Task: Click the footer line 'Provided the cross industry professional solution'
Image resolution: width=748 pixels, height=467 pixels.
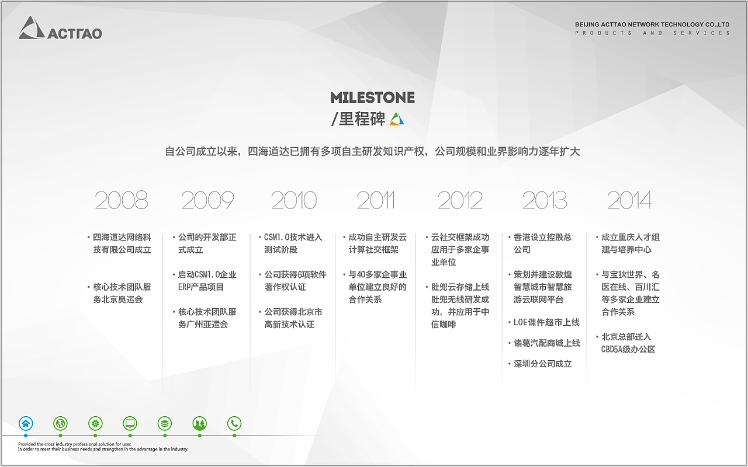Action: (75, 444)
